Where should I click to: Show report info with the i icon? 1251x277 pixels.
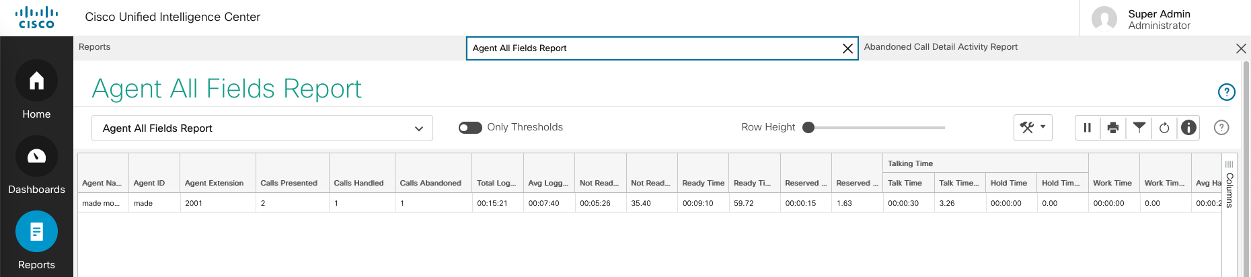coord(1189,127)
